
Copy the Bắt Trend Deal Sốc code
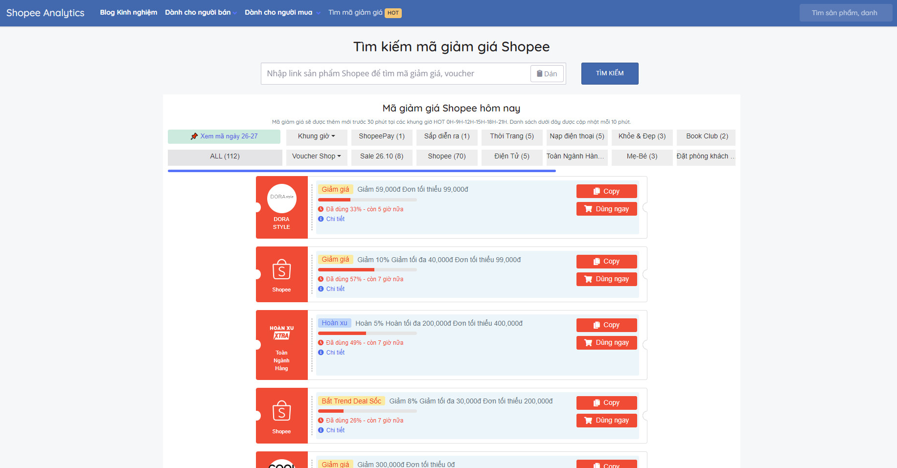pos(607,403)
